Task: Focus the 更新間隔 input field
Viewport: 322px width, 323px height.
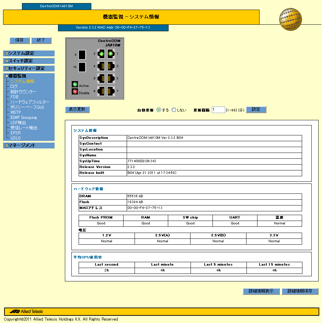Action: click(218, 110)
